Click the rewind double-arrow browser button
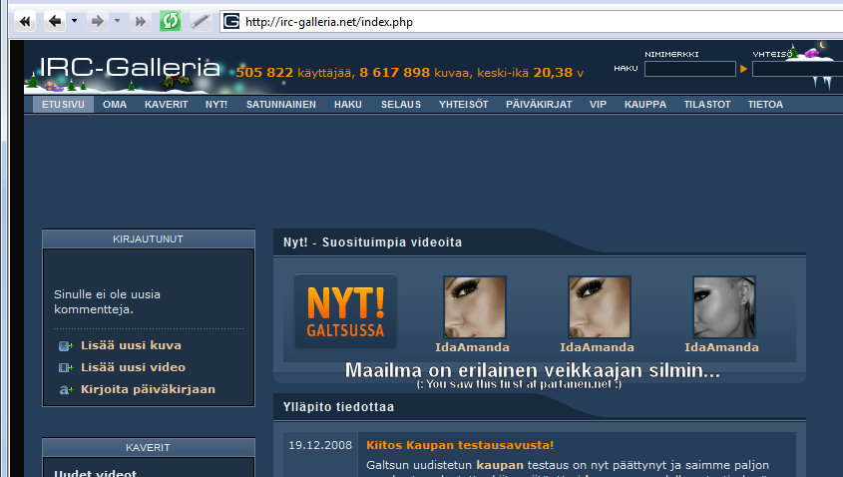Screen dimensions: 843x477 [25, 22]
